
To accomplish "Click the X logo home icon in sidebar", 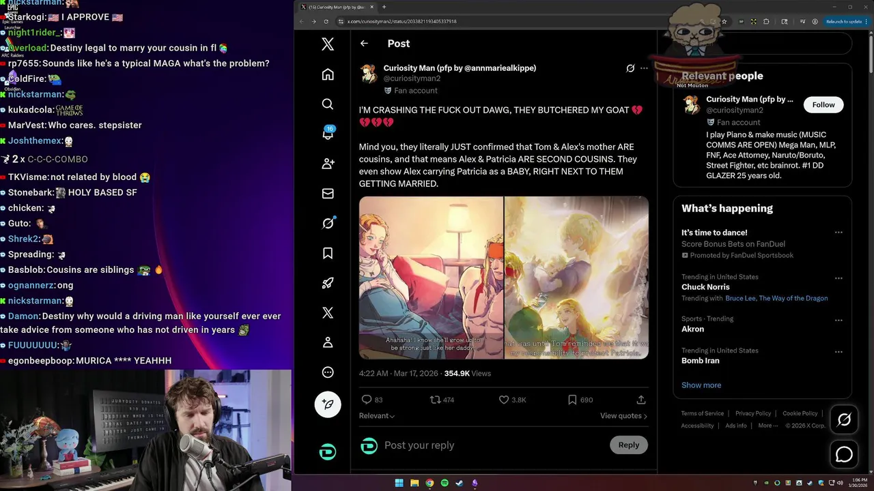I will [328, 44].
